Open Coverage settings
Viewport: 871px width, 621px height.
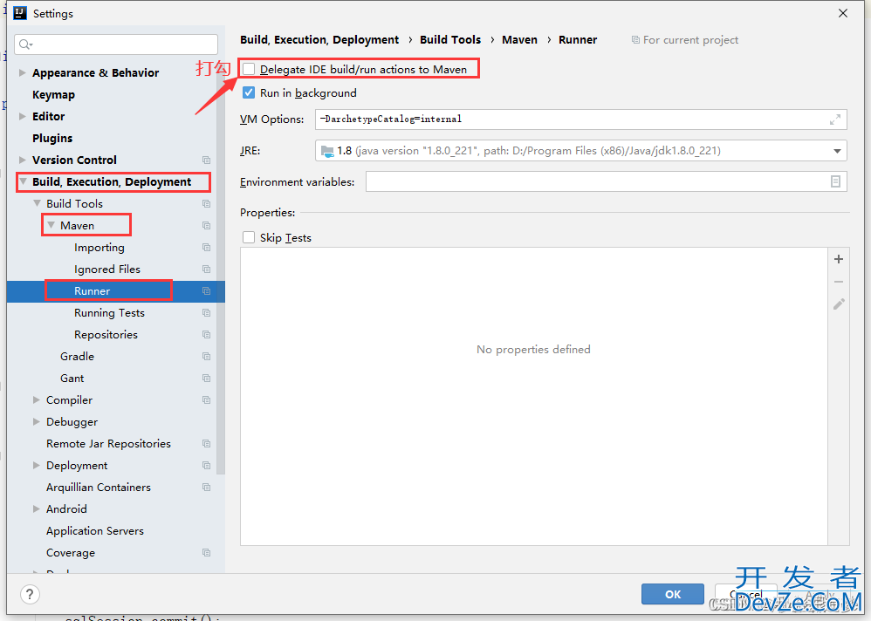point(71,553)
